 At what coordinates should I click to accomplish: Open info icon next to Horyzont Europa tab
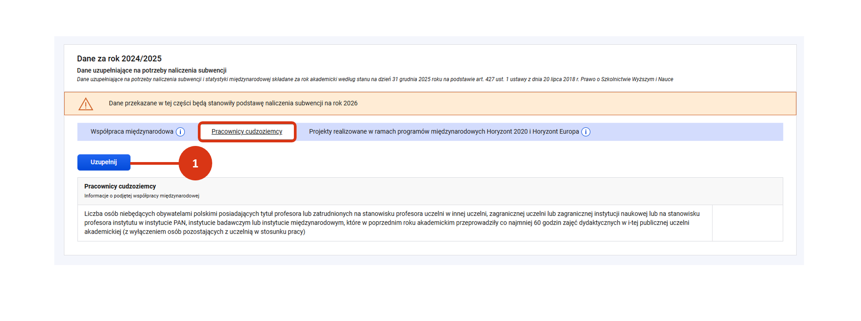coord(586,132)
